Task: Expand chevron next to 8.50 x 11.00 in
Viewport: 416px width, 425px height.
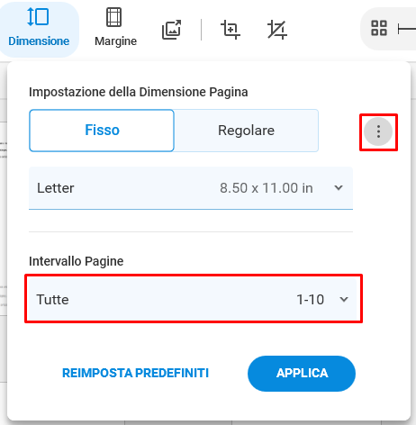Action: (339, 188)
